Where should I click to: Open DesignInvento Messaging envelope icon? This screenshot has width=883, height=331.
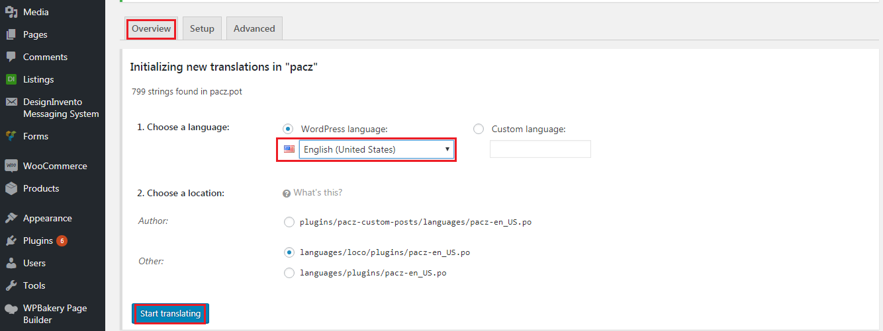(x=11, y=102)
